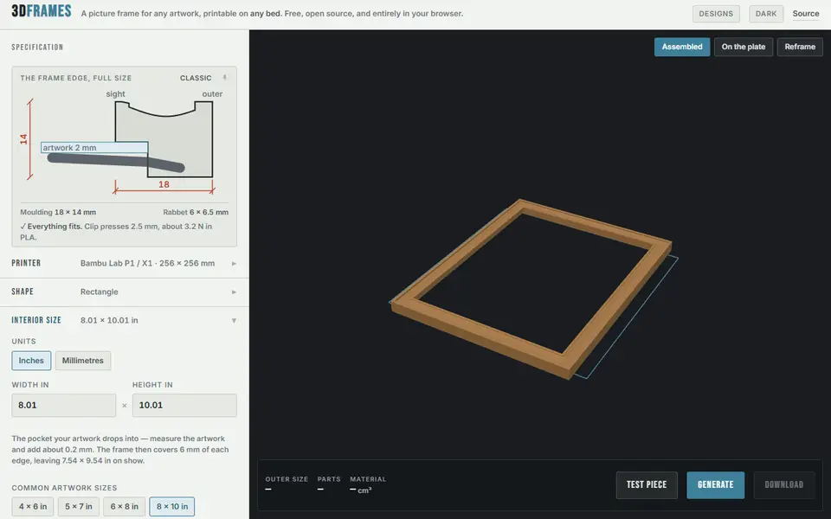The image size is (831, 519).
Task: Click the Reframe view button
Action: (800, 47)
